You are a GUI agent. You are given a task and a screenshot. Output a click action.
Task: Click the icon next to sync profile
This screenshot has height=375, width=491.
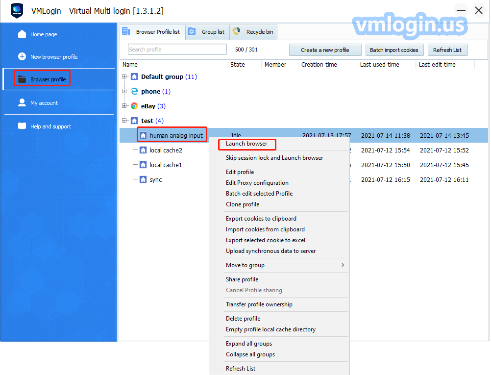[x=143, y=180]
